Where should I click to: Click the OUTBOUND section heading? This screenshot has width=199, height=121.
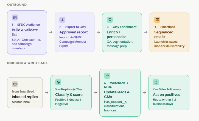(17, 5)
